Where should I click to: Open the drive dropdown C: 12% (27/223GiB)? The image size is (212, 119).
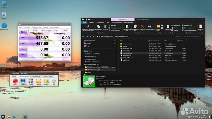(52, 31)
